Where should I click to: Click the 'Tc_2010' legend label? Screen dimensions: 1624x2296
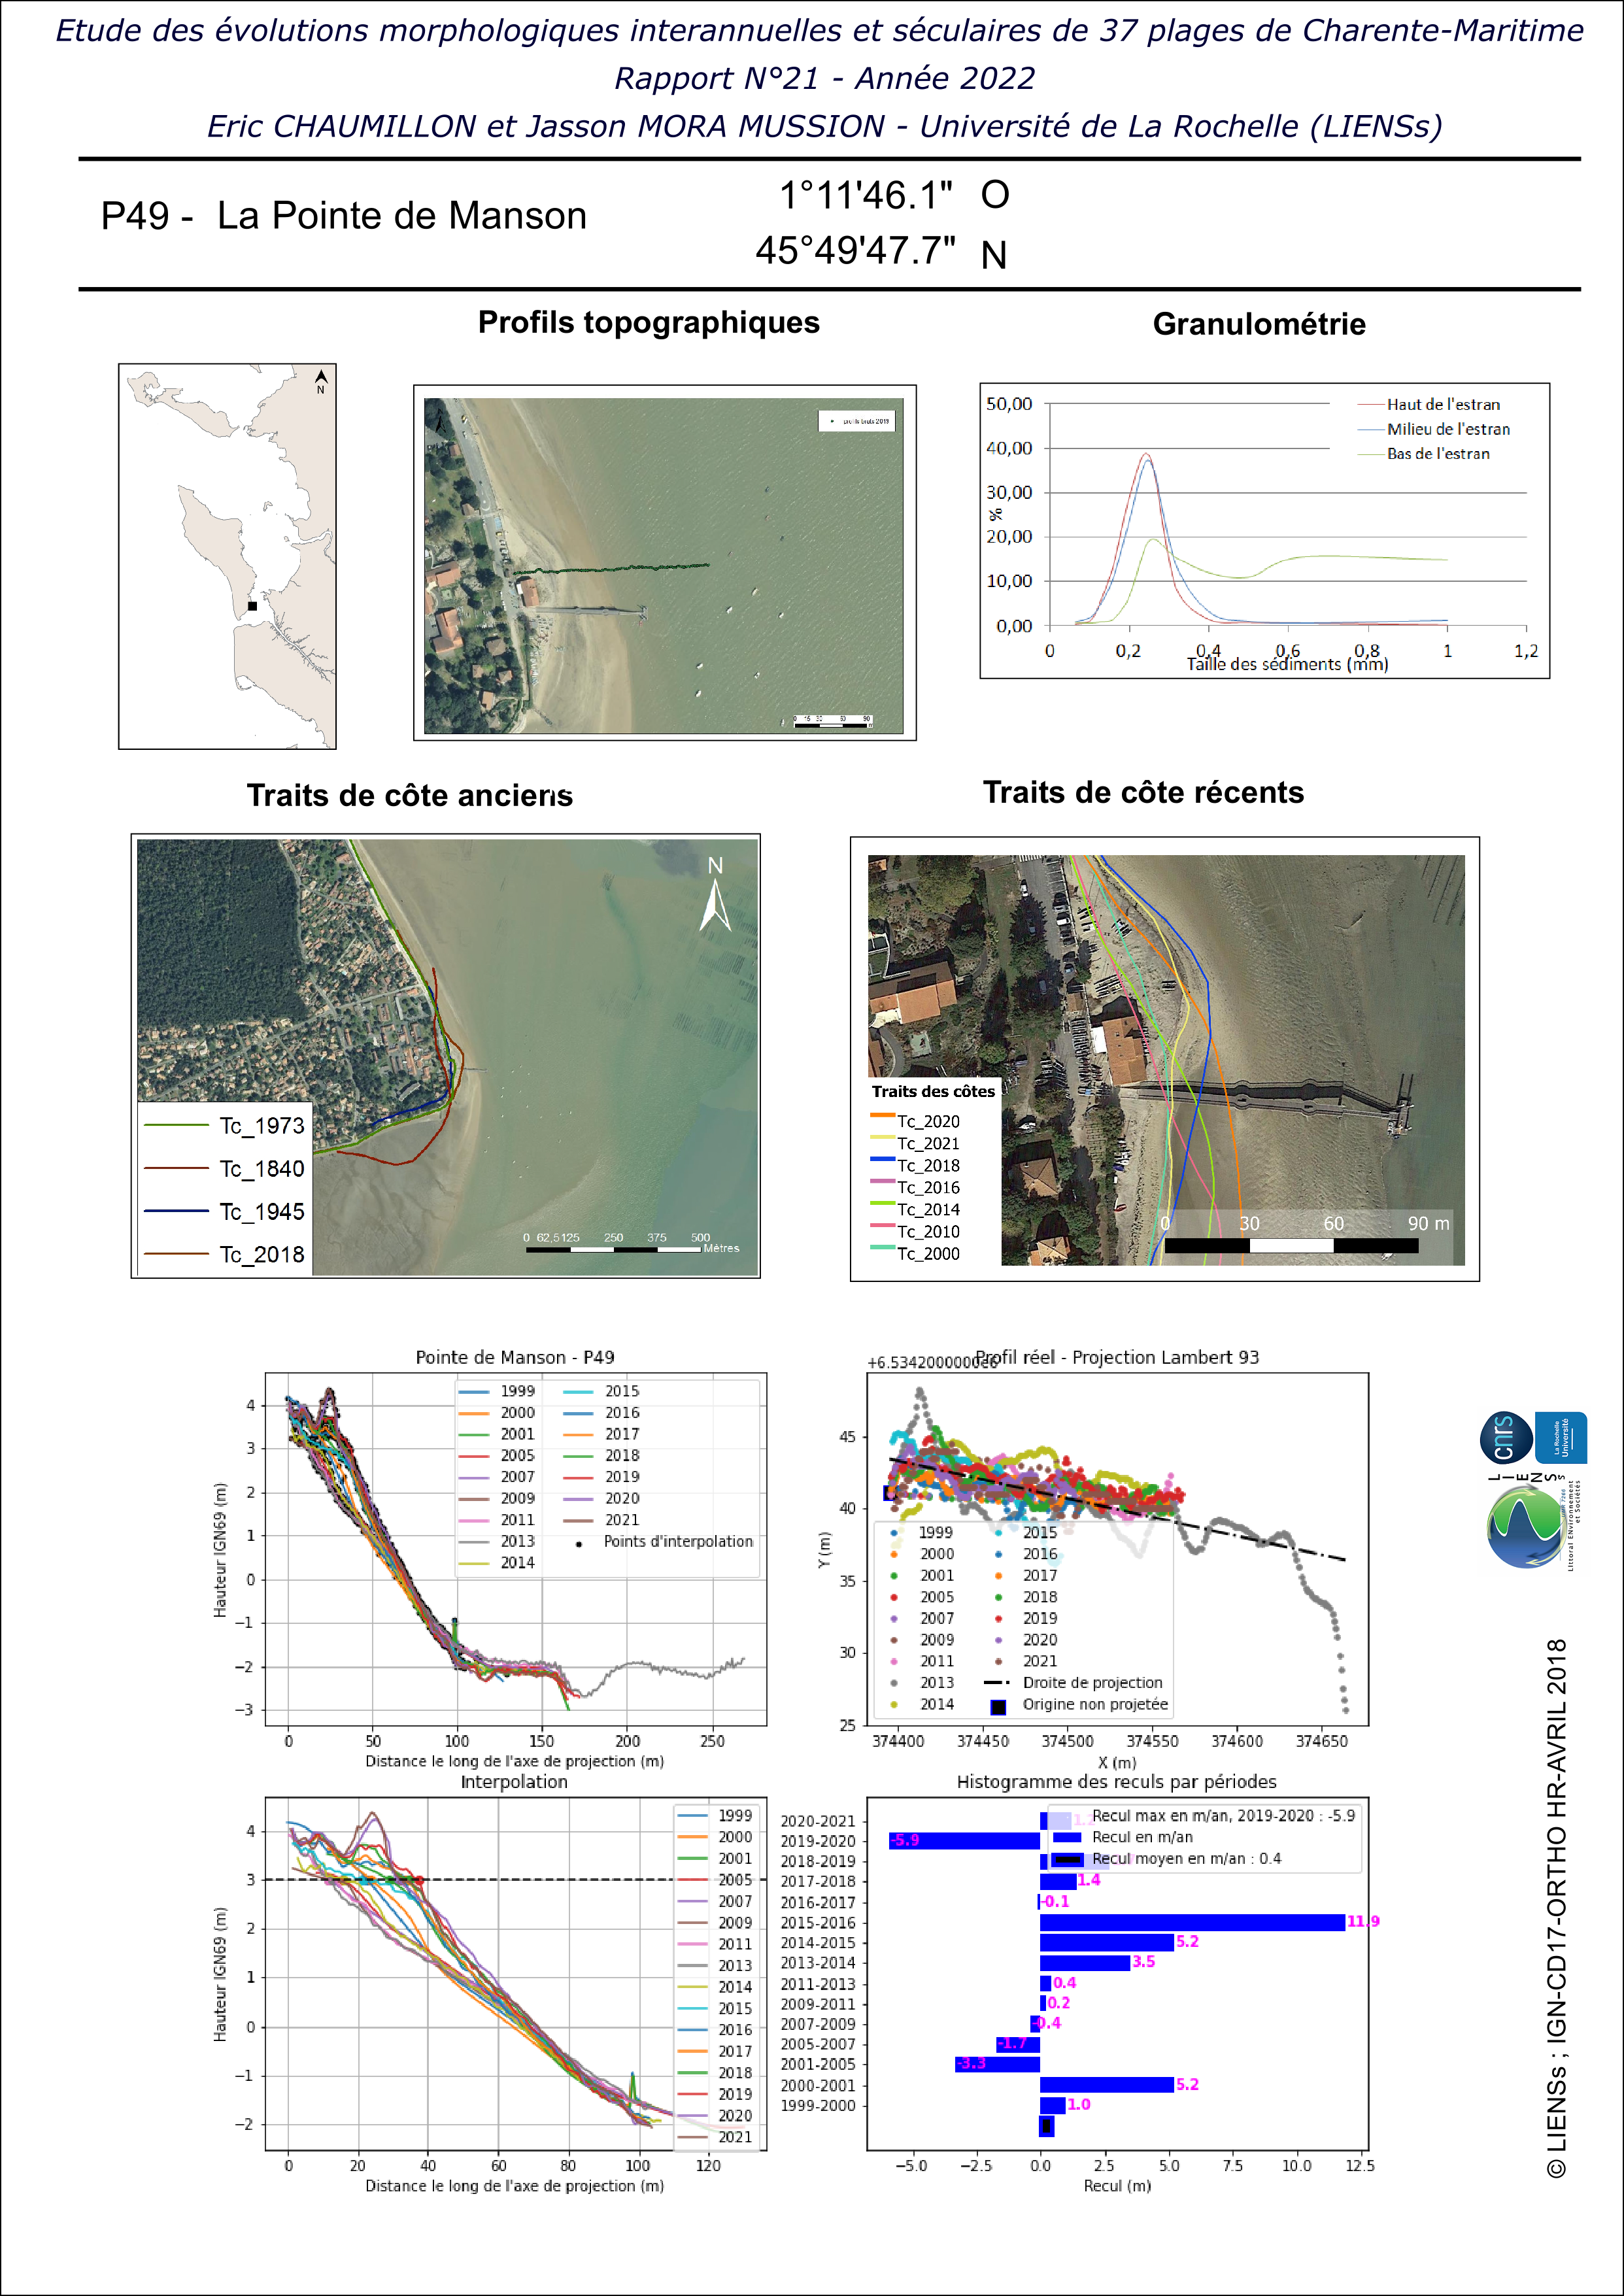coord(928,1231)
